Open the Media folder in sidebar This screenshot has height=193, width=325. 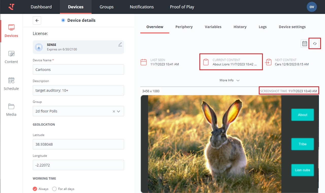(x=11, y=110)
